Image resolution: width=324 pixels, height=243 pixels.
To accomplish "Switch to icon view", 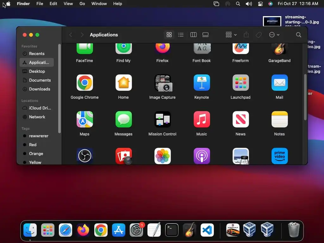I will click(x=169, y=35).
